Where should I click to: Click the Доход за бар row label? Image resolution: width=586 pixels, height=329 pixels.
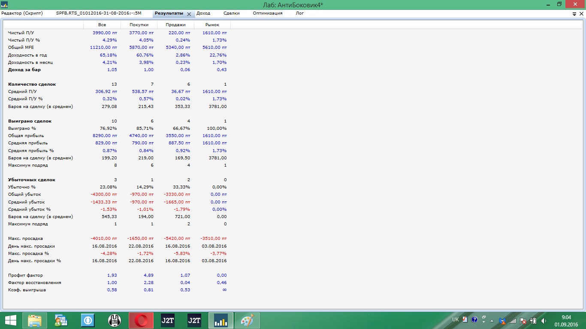click(x=24, y=69)
